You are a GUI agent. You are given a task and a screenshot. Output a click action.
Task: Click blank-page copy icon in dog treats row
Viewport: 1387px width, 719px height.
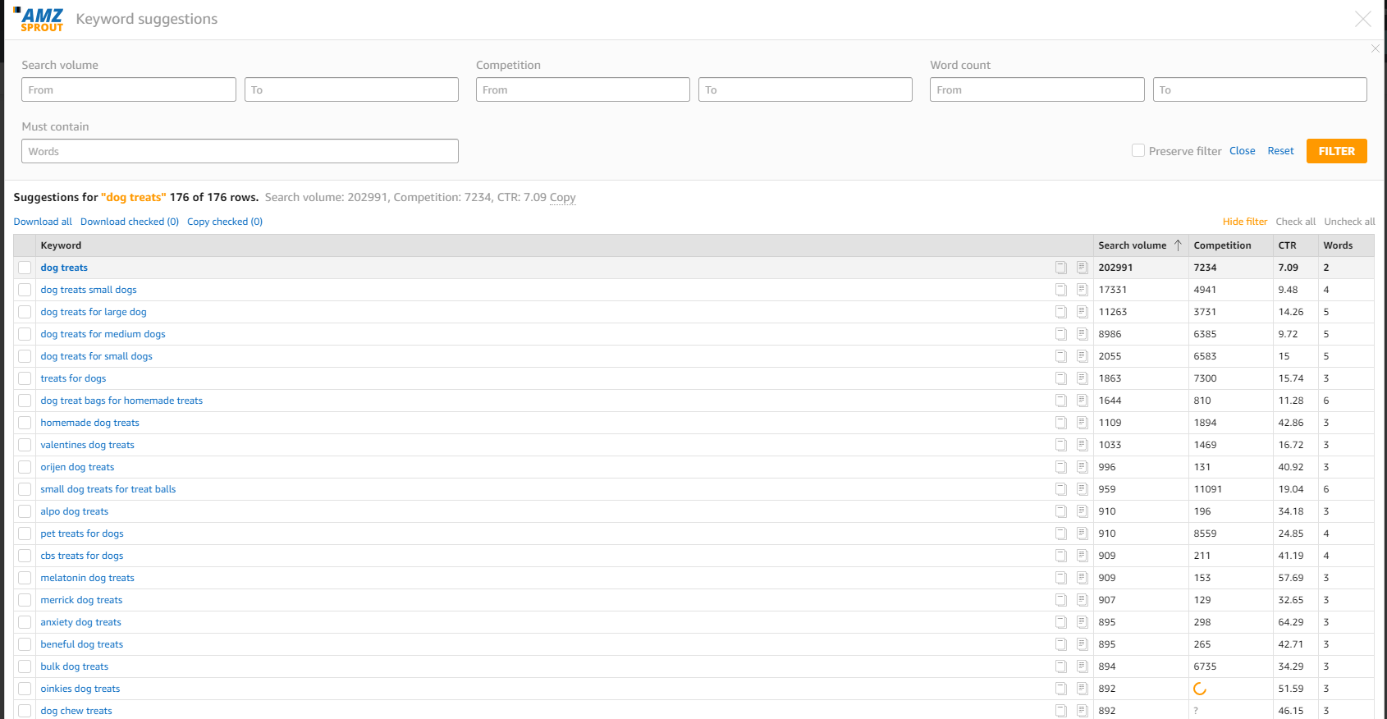coord(1060,268)
